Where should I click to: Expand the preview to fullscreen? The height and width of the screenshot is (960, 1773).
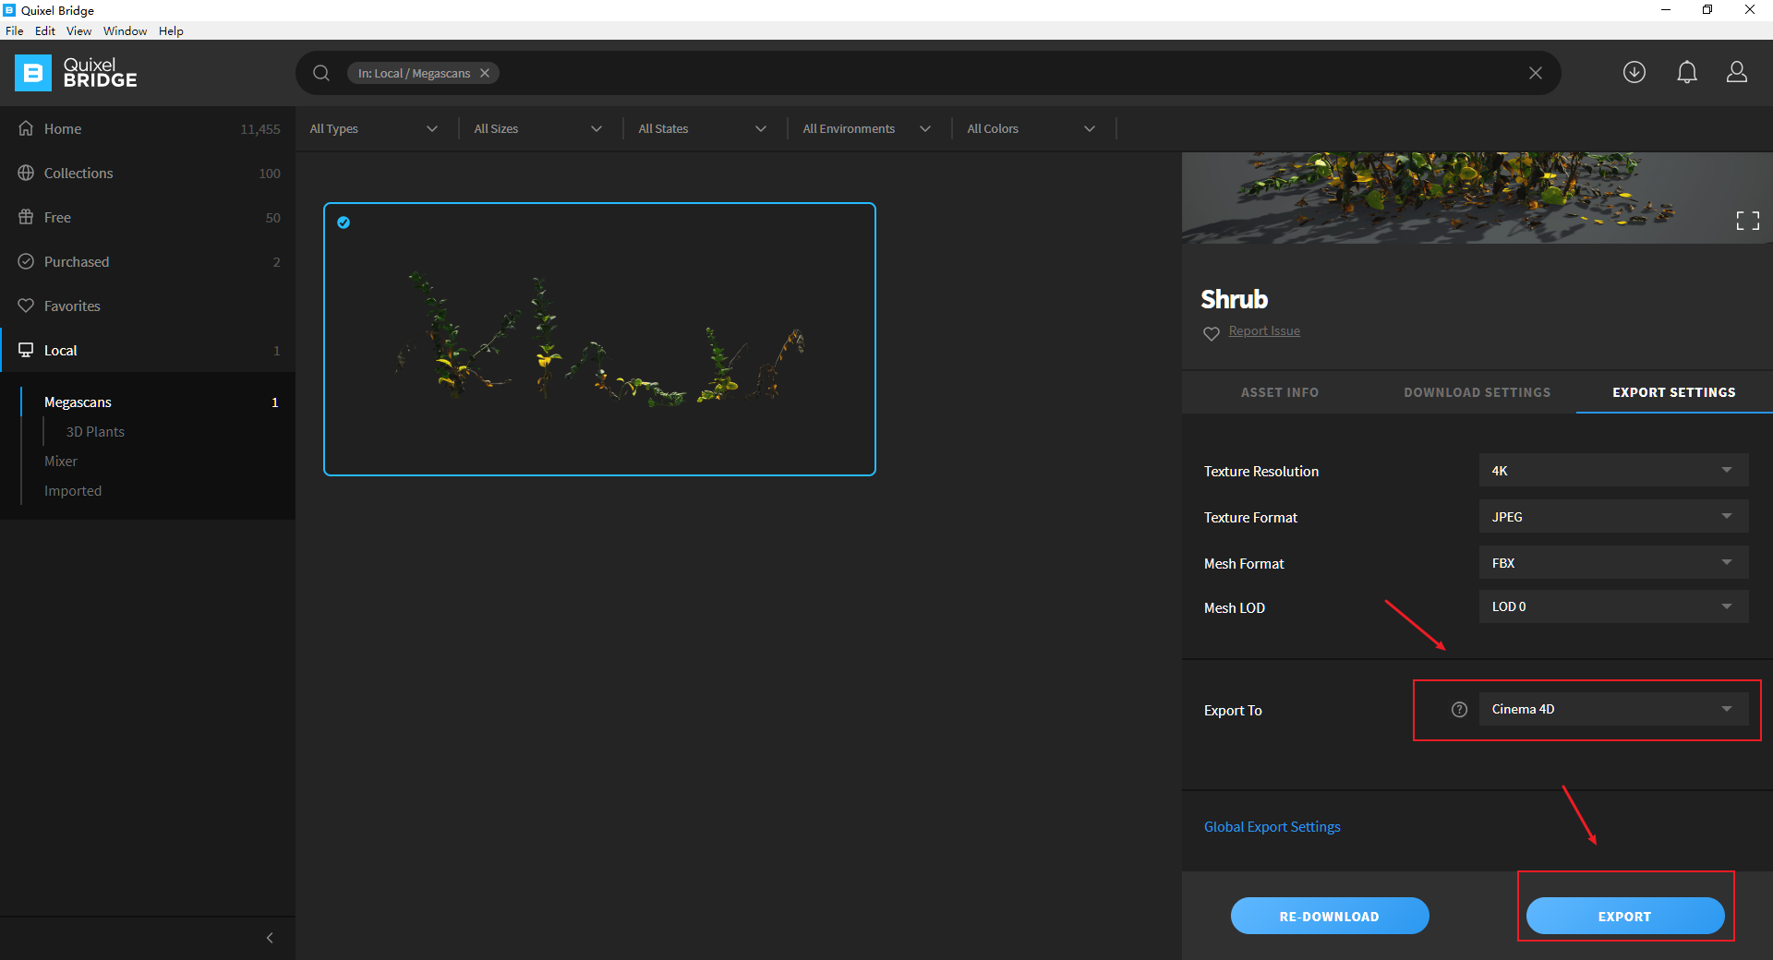click(1748, 221)
